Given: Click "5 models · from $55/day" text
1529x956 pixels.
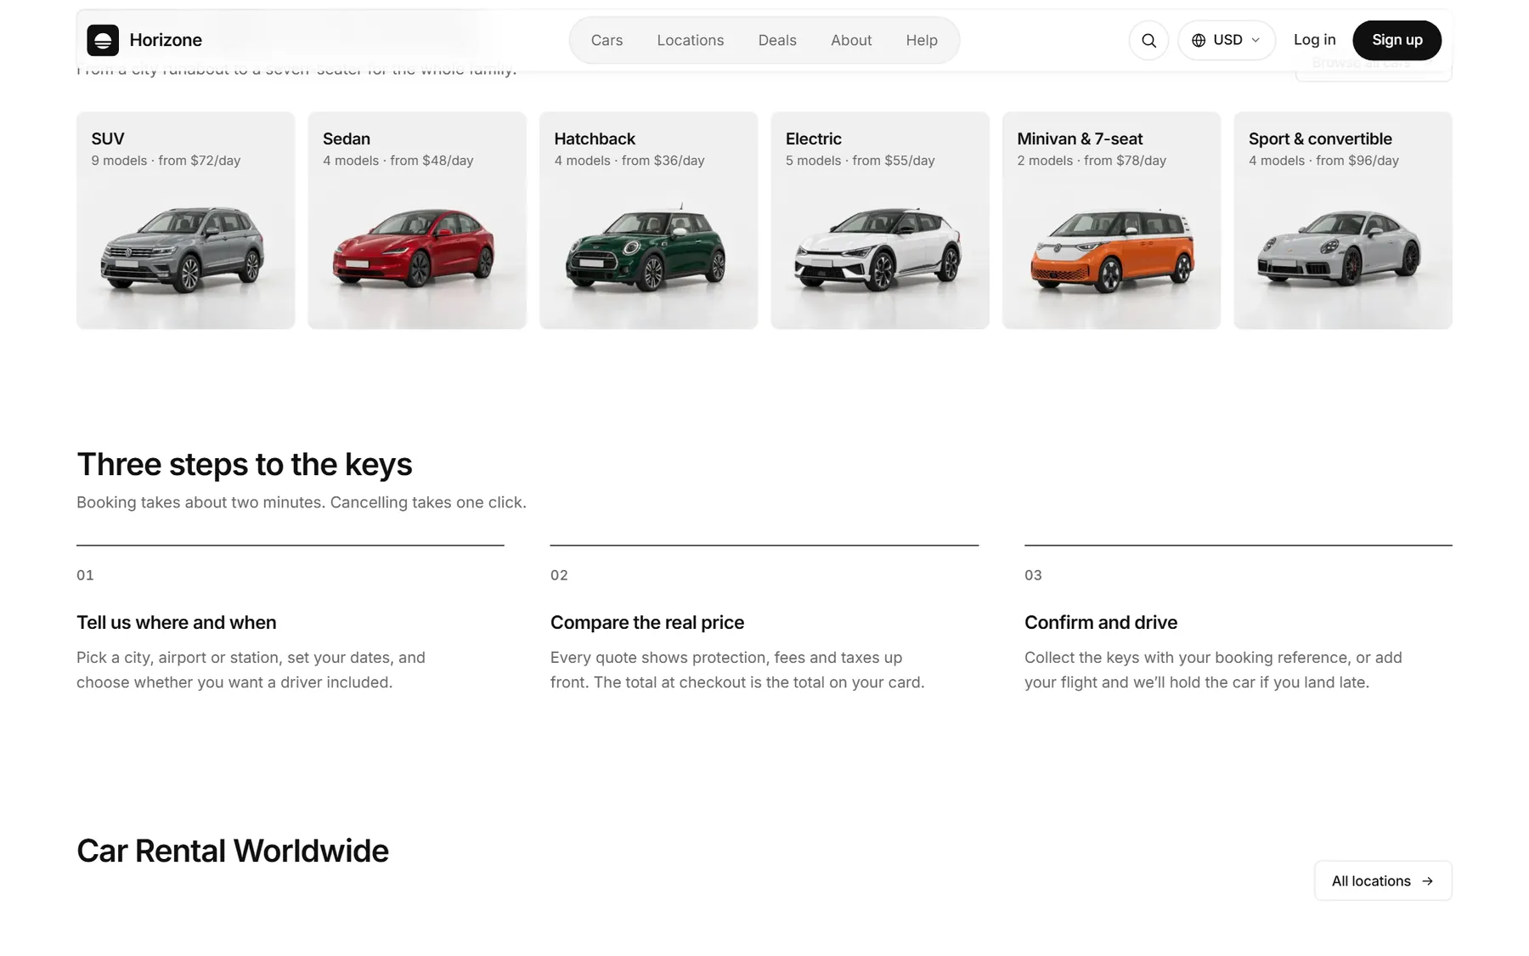Looking at the screenshot, I should coord(860,161).
